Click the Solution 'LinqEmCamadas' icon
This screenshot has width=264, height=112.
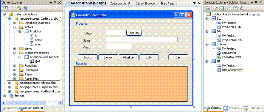(x=208, y=14)
